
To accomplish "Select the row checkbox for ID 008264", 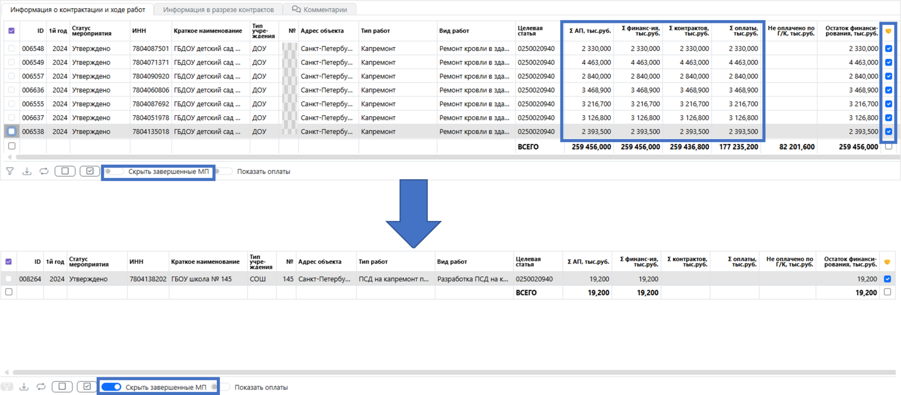I will (x=9, y=279).
